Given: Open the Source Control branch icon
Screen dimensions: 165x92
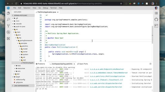Looking at the screenshot, I should (x=8, y=26).
